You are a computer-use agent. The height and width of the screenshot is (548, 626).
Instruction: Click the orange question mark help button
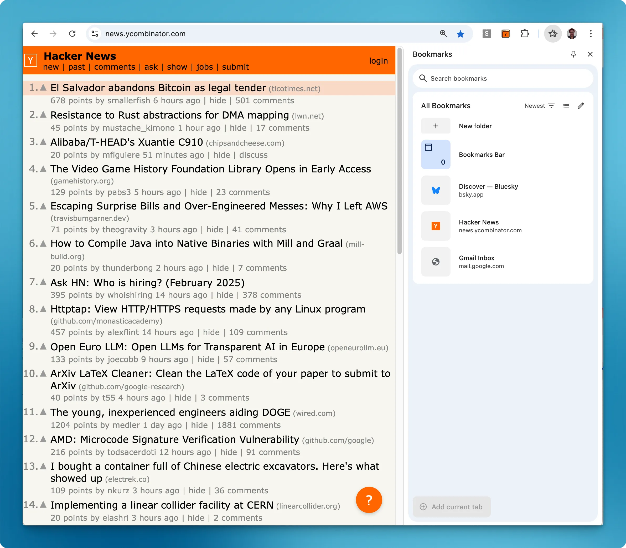pos(369,500)
